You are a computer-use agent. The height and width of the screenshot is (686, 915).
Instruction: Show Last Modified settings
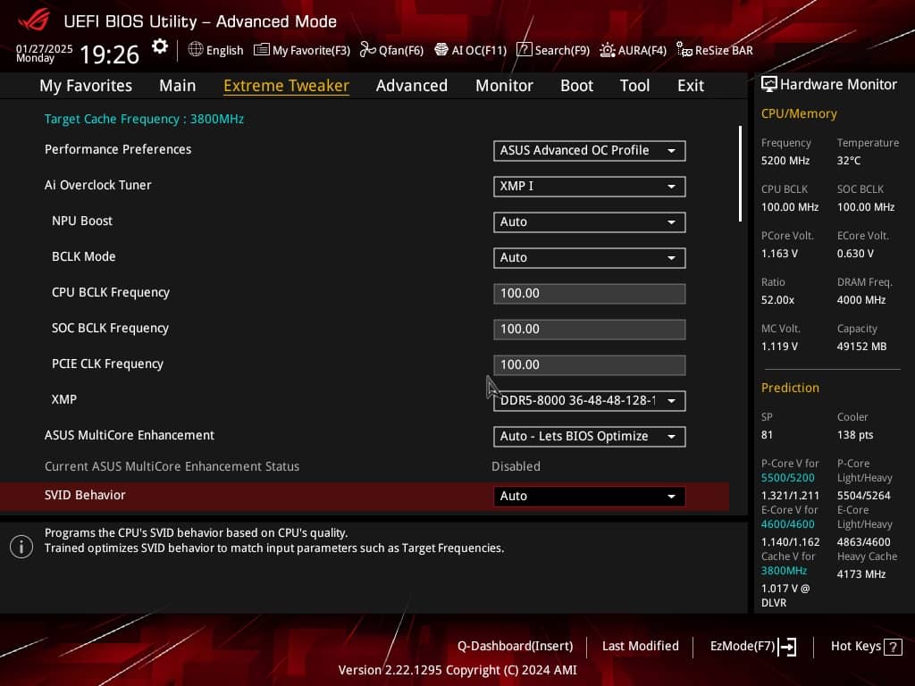(640, 647)
